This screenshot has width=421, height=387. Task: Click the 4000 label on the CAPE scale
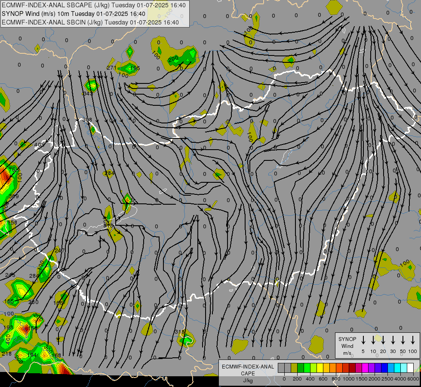coord(400,379)
